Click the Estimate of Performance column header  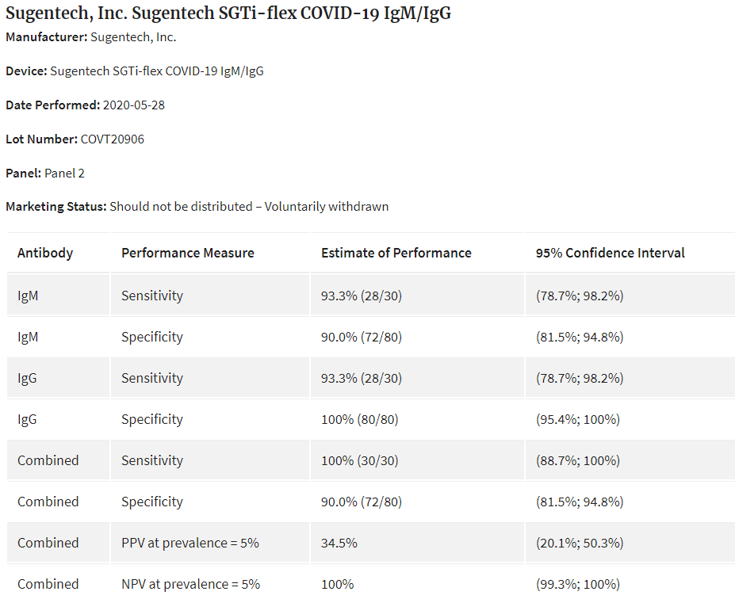(396, 254)
